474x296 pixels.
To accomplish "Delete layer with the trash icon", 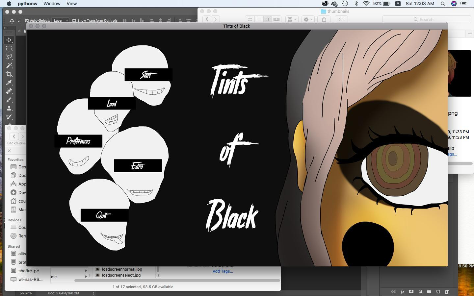I will tap(447, 292).
